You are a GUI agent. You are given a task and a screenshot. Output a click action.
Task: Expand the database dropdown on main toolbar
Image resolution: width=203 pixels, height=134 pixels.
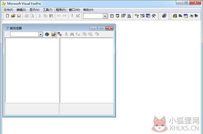pos(105,16)
